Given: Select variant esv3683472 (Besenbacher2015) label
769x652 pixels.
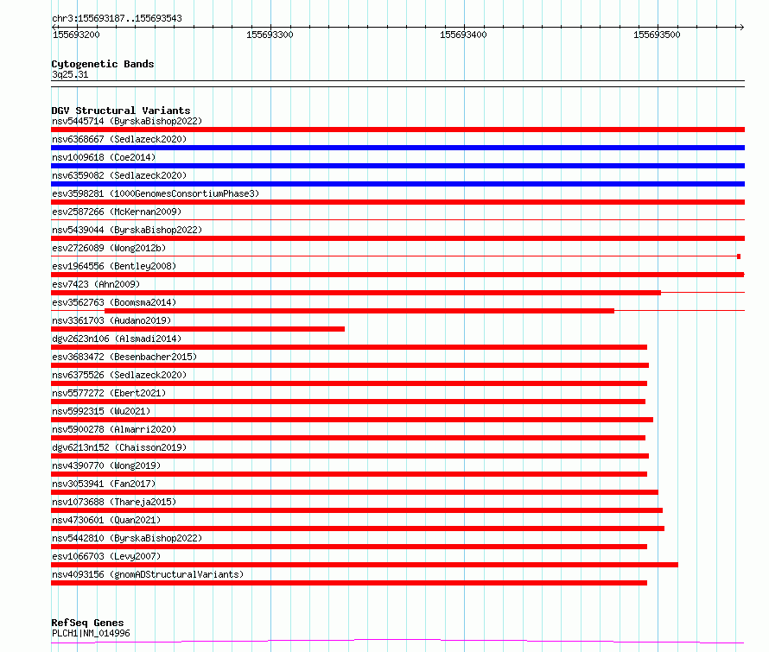Looking at the screenshot, I should (124, 357).
